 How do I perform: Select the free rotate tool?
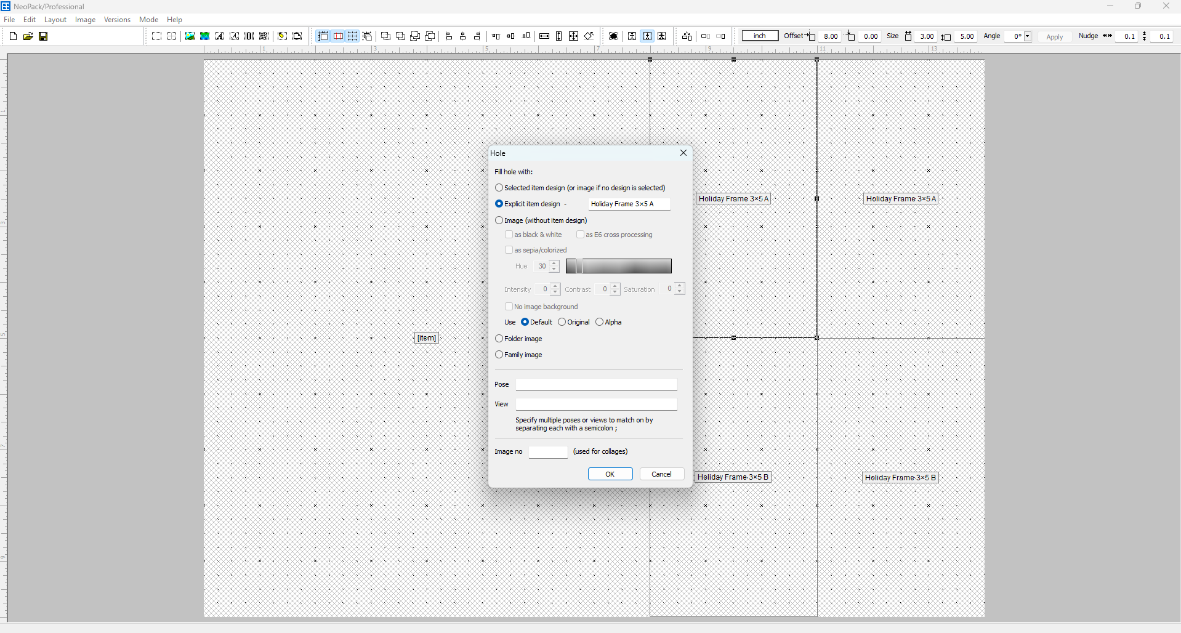(x=589, y=36)
